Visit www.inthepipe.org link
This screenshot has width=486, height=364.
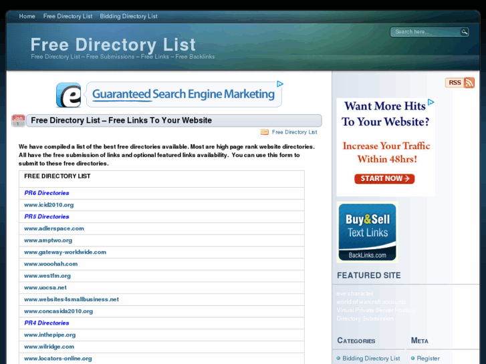(50, 335)
